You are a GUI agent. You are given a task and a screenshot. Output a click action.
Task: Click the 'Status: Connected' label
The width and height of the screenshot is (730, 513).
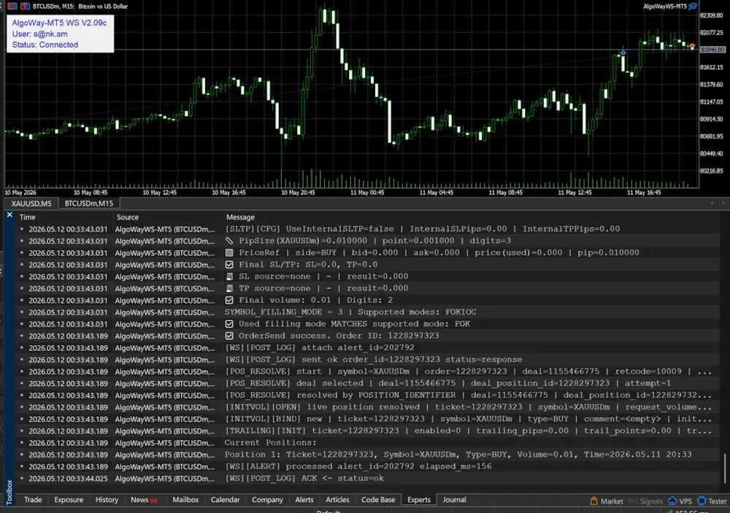pyautogui.click(x=45, y=45)
